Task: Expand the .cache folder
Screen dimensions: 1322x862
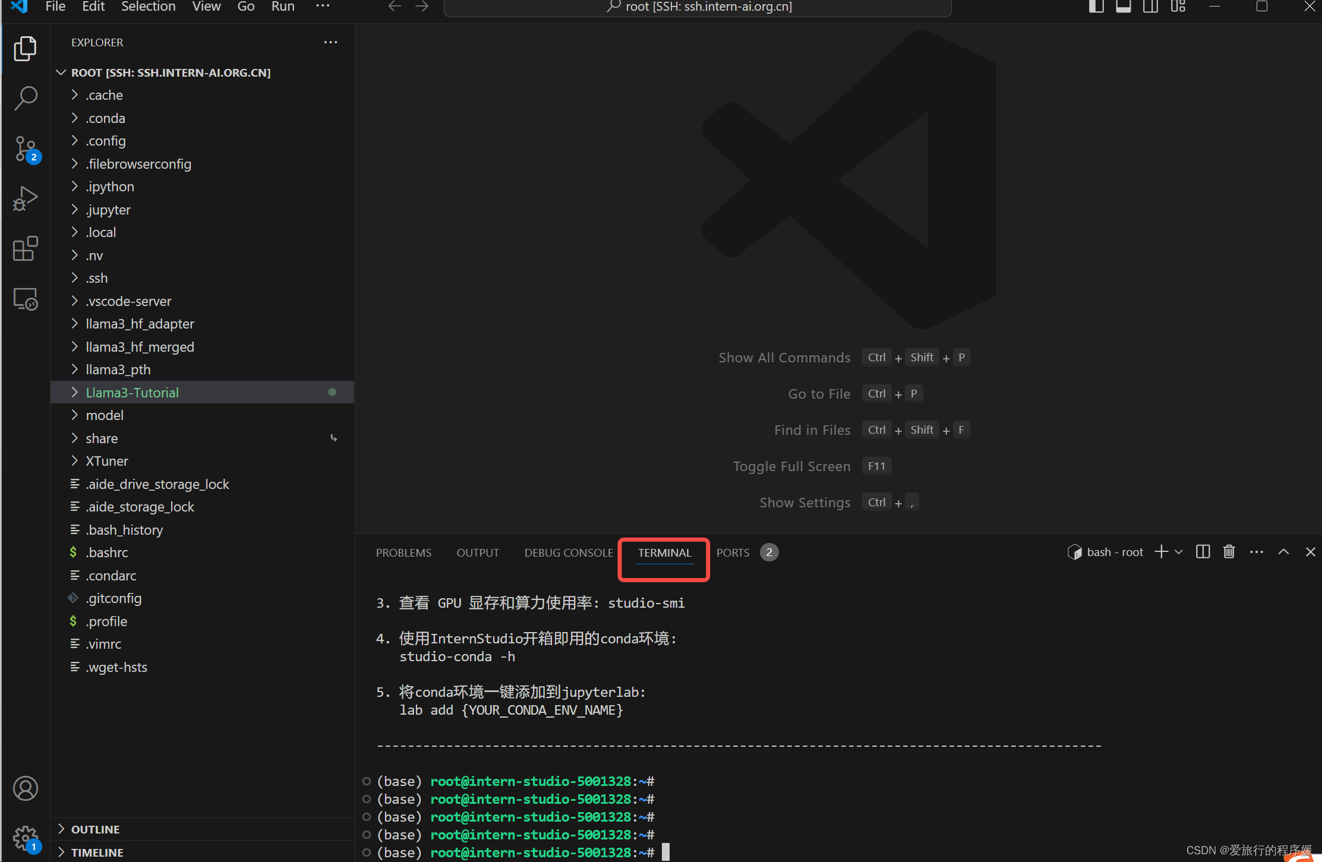Action: click(x=202, y=95)
